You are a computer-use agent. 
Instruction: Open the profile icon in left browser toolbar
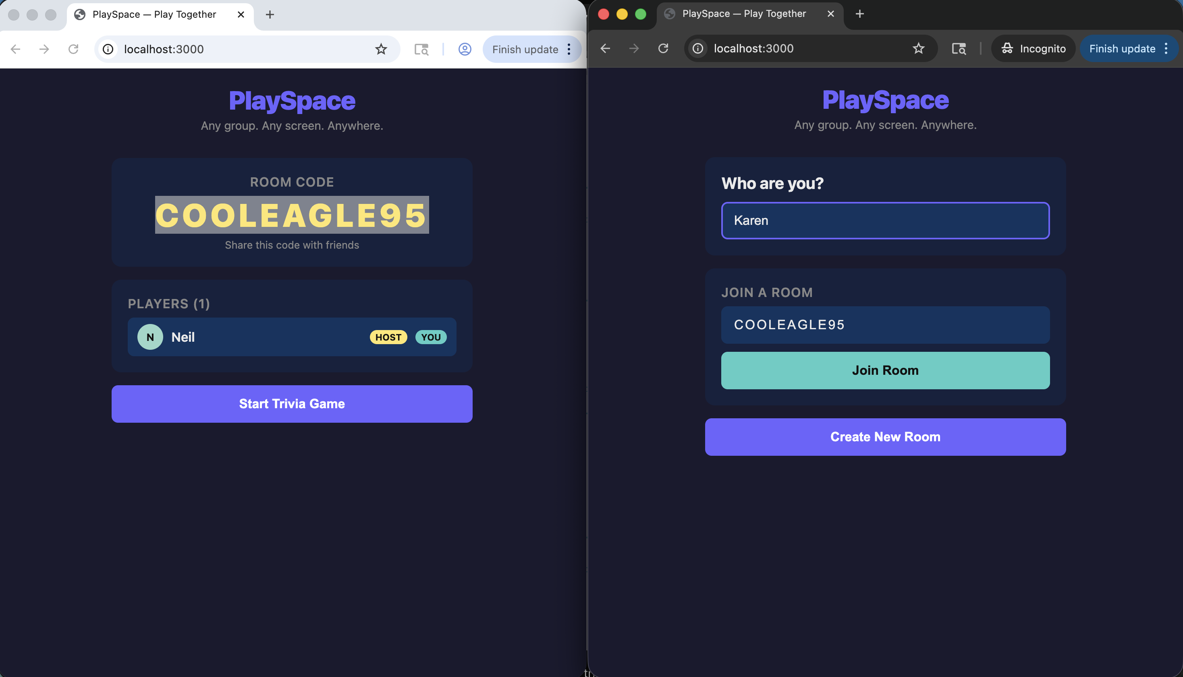pos(464,49)
